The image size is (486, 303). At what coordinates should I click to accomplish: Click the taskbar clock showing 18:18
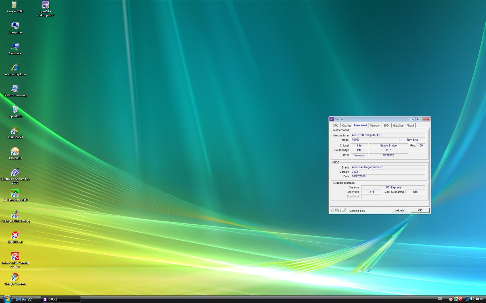(x=479, y=299)
